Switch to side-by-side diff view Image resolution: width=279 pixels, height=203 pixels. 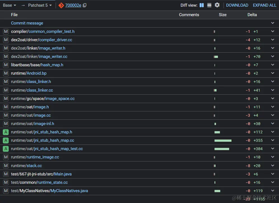(x=202, y=5)
